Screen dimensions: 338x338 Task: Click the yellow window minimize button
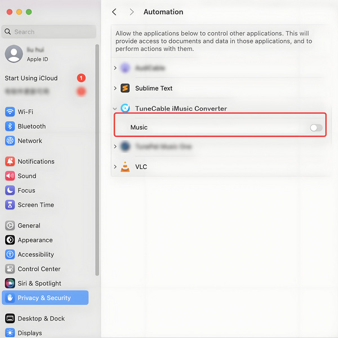click(19, 12)
